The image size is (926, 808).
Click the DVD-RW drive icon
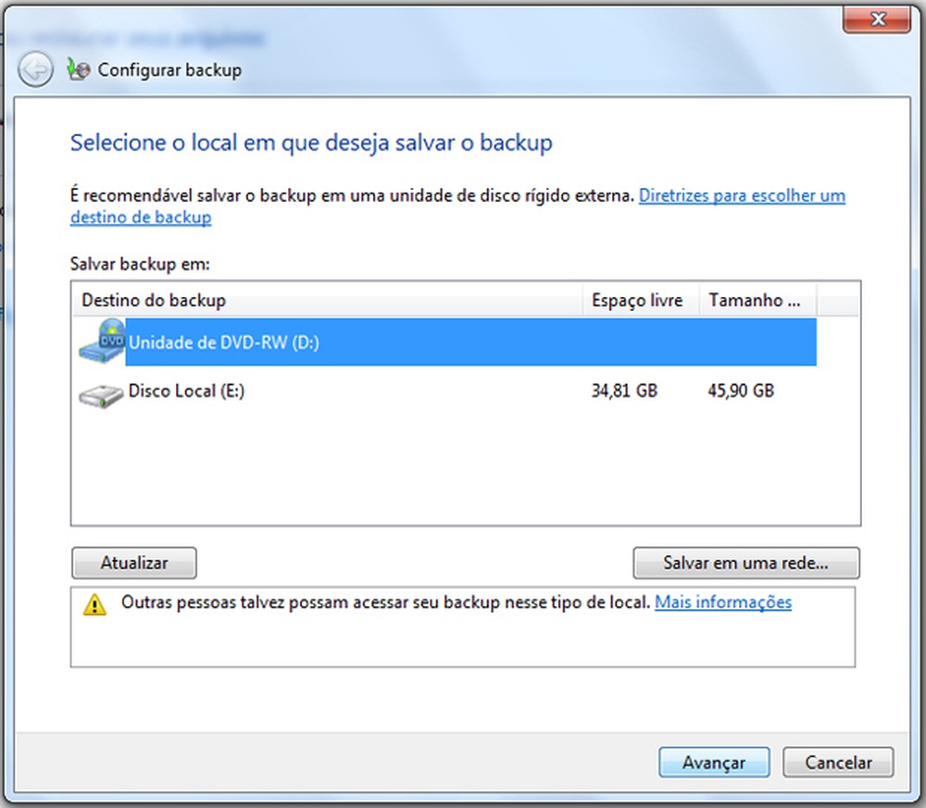click(100, 342)
